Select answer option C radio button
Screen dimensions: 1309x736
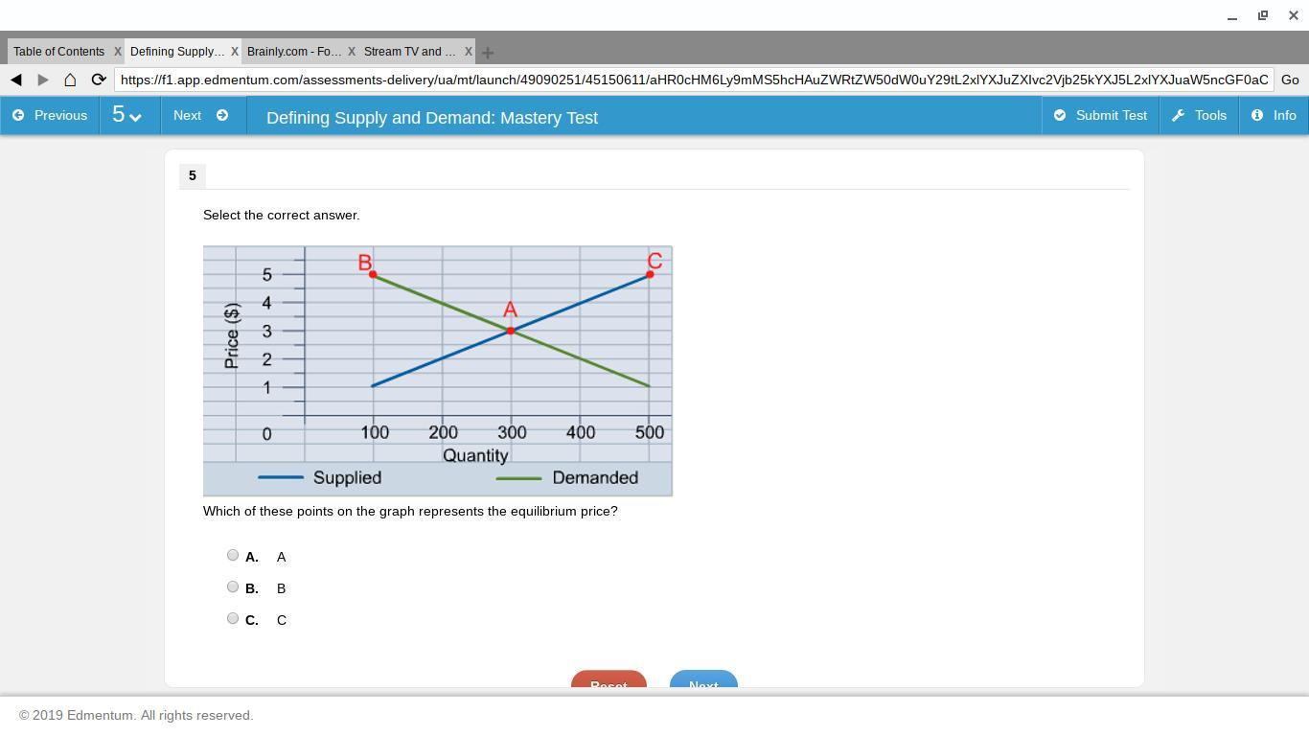coord(233,618)
